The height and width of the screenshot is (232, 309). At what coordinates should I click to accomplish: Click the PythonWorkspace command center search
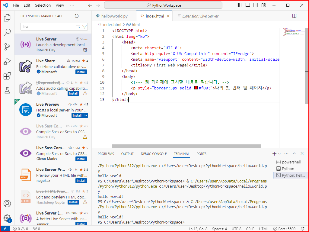(x=163, y=5)
